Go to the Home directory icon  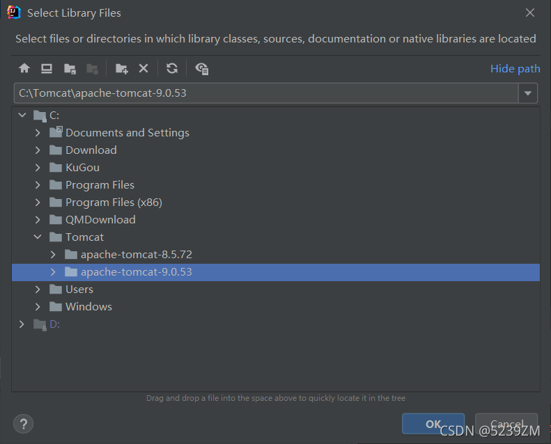[x=24, y=68]
